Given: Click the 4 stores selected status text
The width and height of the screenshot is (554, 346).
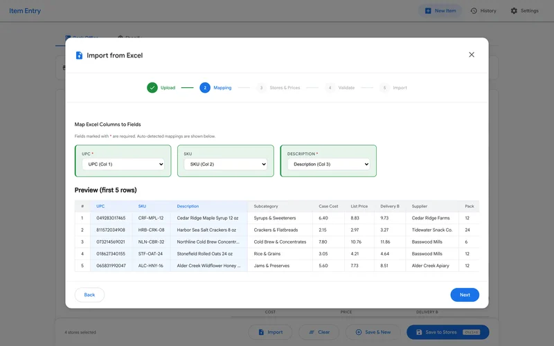Looking at the screenshot, I should pyautogui.click(x=80, y=332).
